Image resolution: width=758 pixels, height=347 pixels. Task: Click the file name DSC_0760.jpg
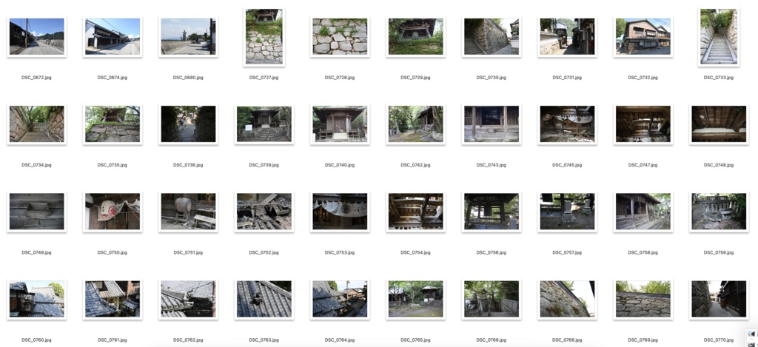click(x=37, y=340)
